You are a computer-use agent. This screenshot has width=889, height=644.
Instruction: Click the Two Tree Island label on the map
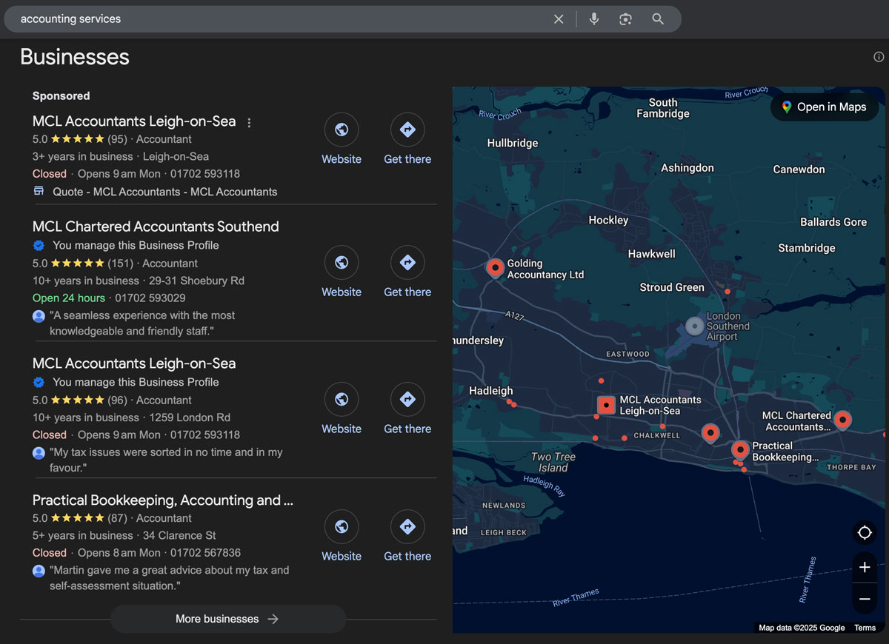point(553,463)
